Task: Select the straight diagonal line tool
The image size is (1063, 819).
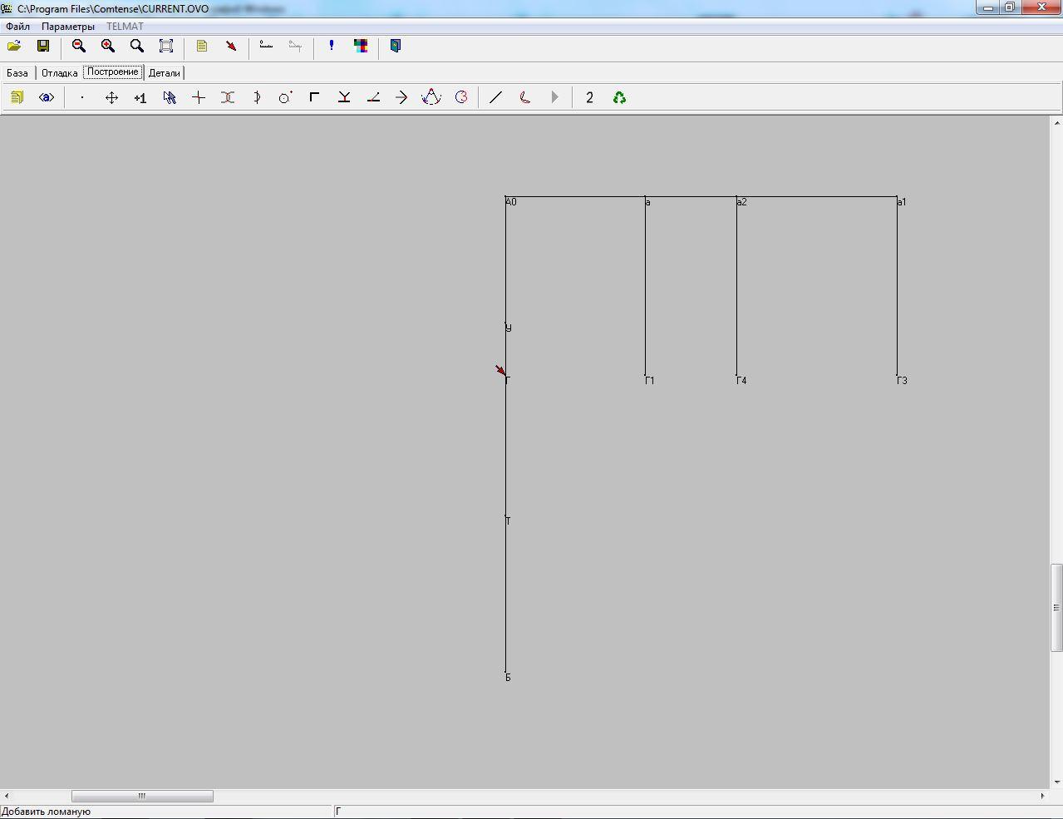Action: tap(496, 97)
